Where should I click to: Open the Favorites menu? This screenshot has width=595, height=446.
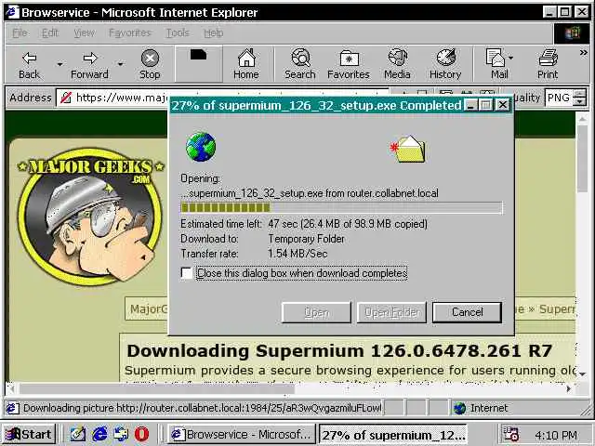(x=130, y=33)
